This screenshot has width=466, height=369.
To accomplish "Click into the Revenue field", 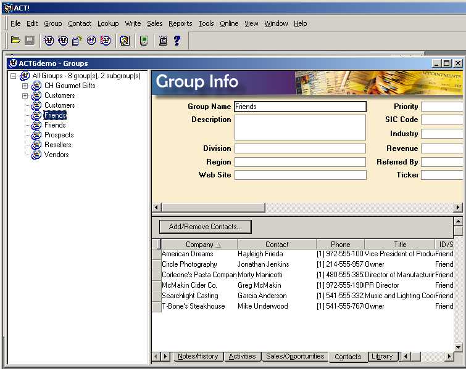I will pyautogui.click(x=442, y=148).
